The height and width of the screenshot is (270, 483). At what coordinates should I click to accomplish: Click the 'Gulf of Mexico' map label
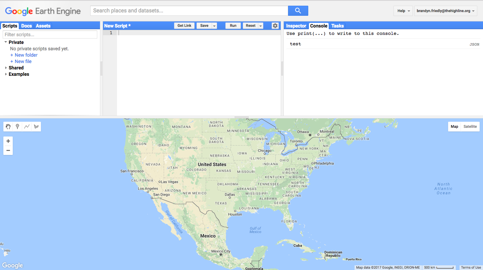click(255, 230)
